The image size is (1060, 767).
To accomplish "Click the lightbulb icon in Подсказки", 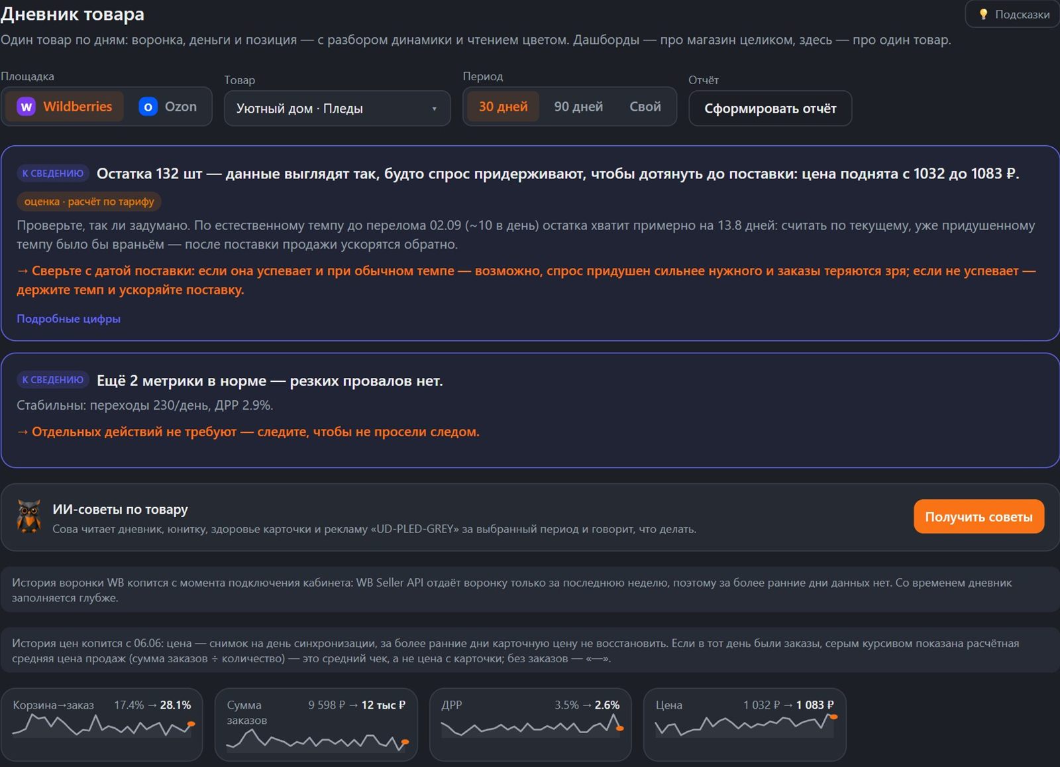I will (983, 14).
